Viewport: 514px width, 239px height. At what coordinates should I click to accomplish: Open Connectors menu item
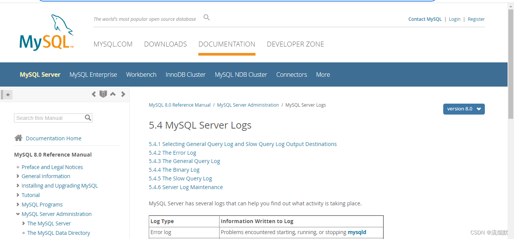click(x=291, y=74)
